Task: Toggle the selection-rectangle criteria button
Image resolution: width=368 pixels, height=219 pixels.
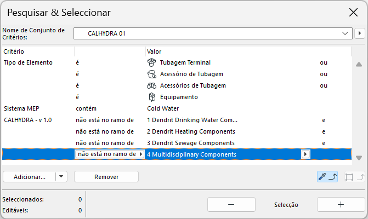Action: pyautogui.click(x=354, y=176)
